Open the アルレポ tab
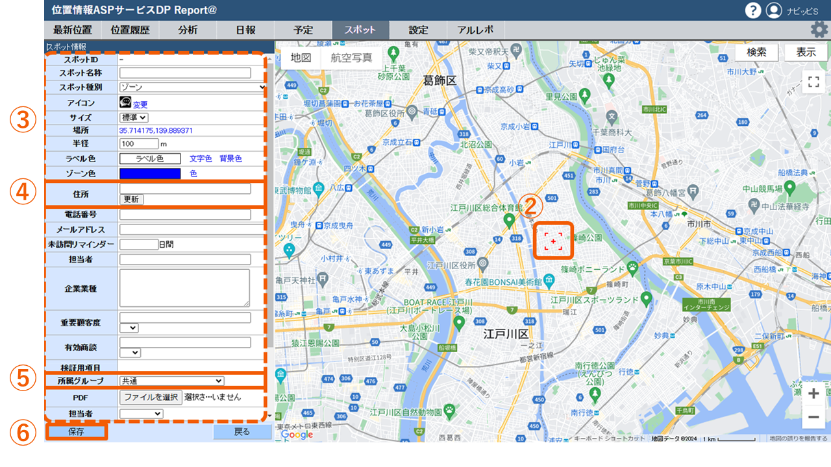This screenshot has height=467, width=831. (x=476, y=30)
